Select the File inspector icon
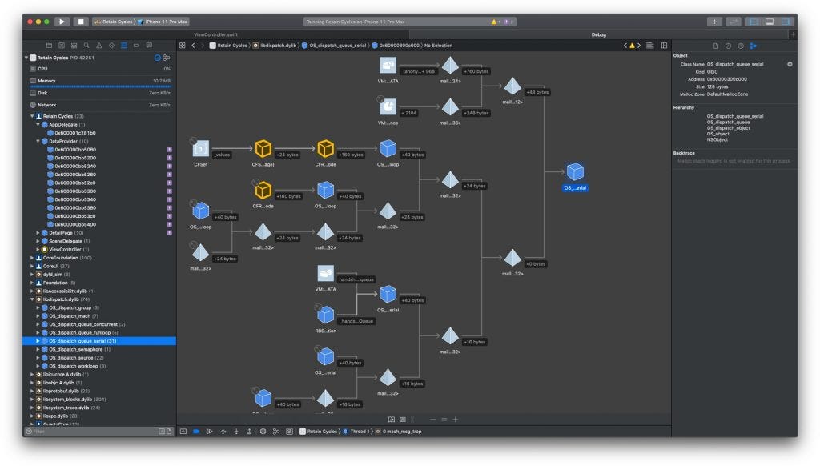Image resolution: width=820 pixels, height=466 pixels. click(716, 46)
